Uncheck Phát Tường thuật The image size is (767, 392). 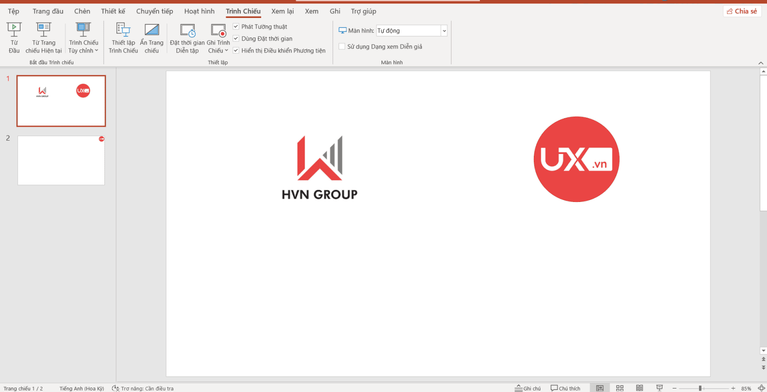coord(235,26)
